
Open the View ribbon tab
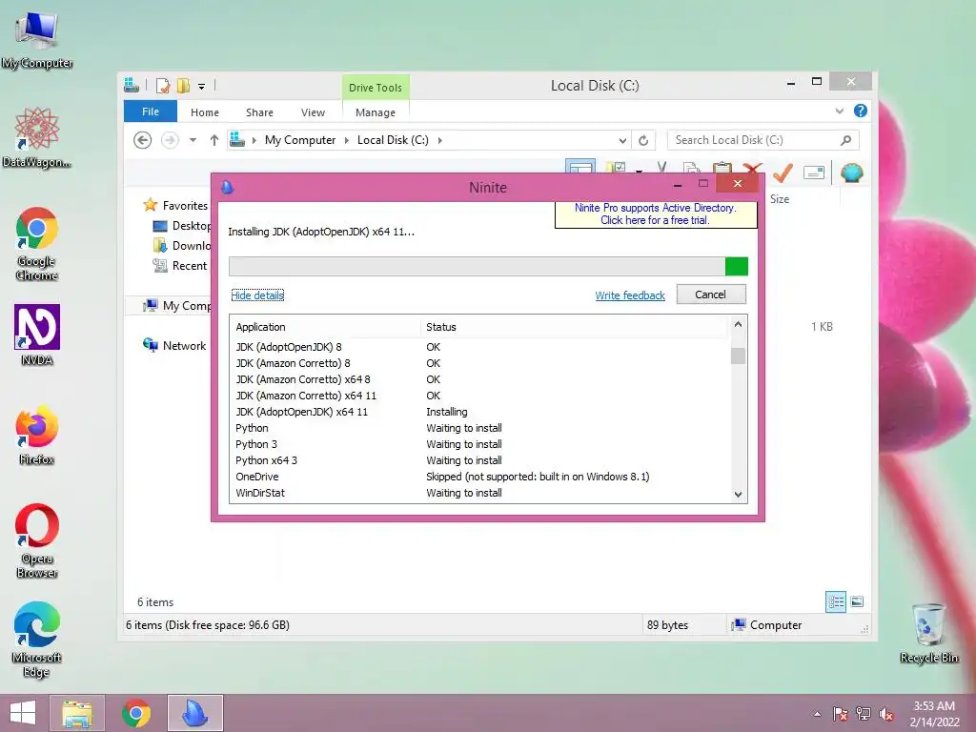pos(313,112)
